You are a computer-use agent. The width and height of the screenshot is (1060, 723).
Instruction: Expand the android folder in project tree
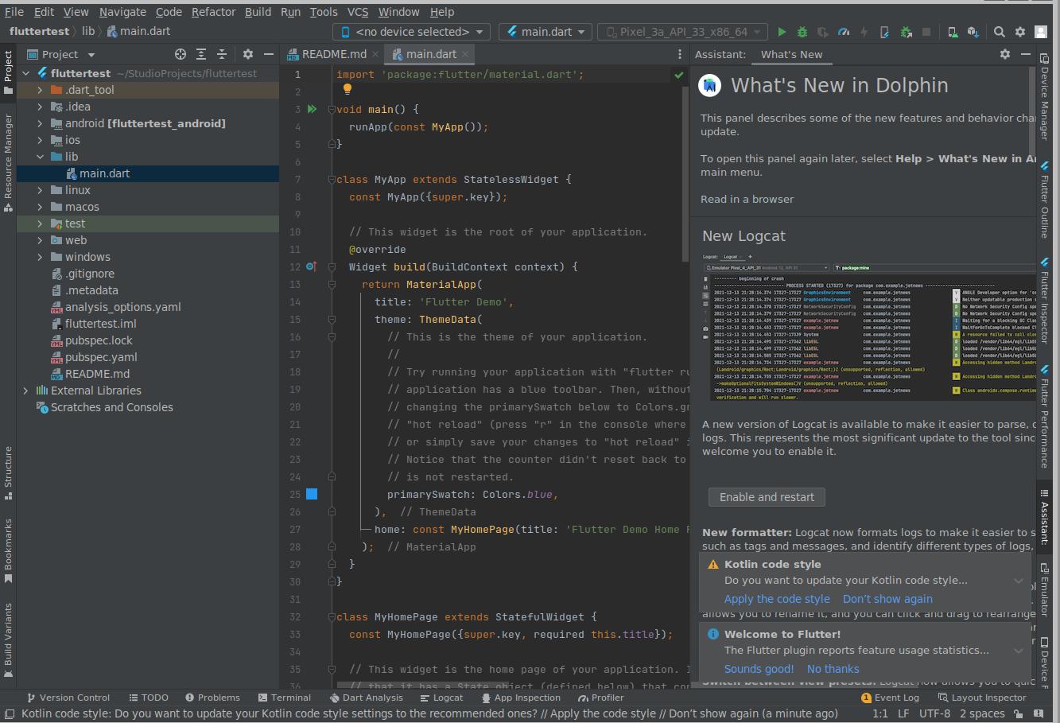(40, 123)
